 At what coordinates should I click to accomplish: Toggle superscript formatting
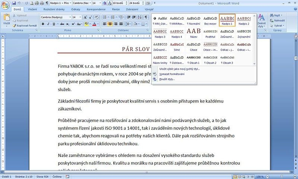point(73,24)
